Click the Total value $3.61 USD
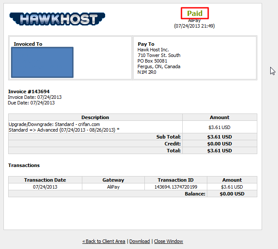This screenshot has width=278, height=249. pyautogui.click(x=220, y=151)
